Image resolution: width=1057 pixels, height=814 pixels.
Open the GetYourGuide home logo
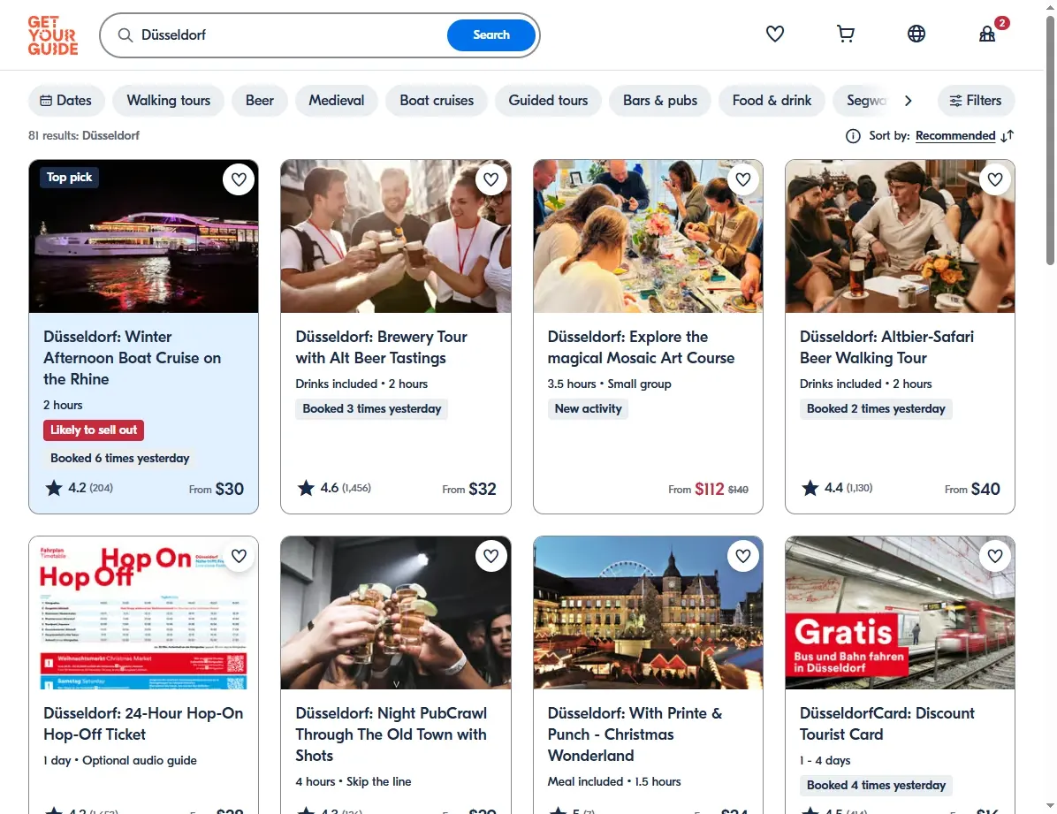tap(52, 35)
